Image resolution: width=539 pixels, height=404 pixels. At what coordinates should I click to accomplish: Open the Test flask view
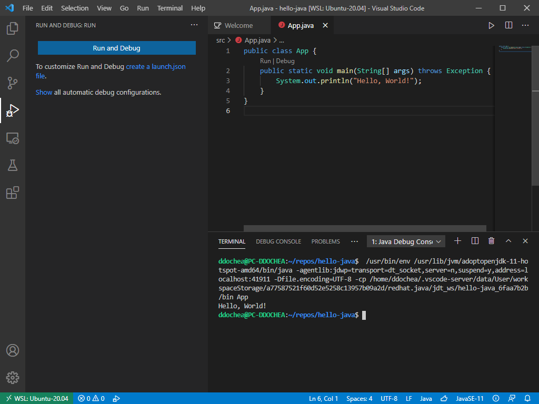13,165
